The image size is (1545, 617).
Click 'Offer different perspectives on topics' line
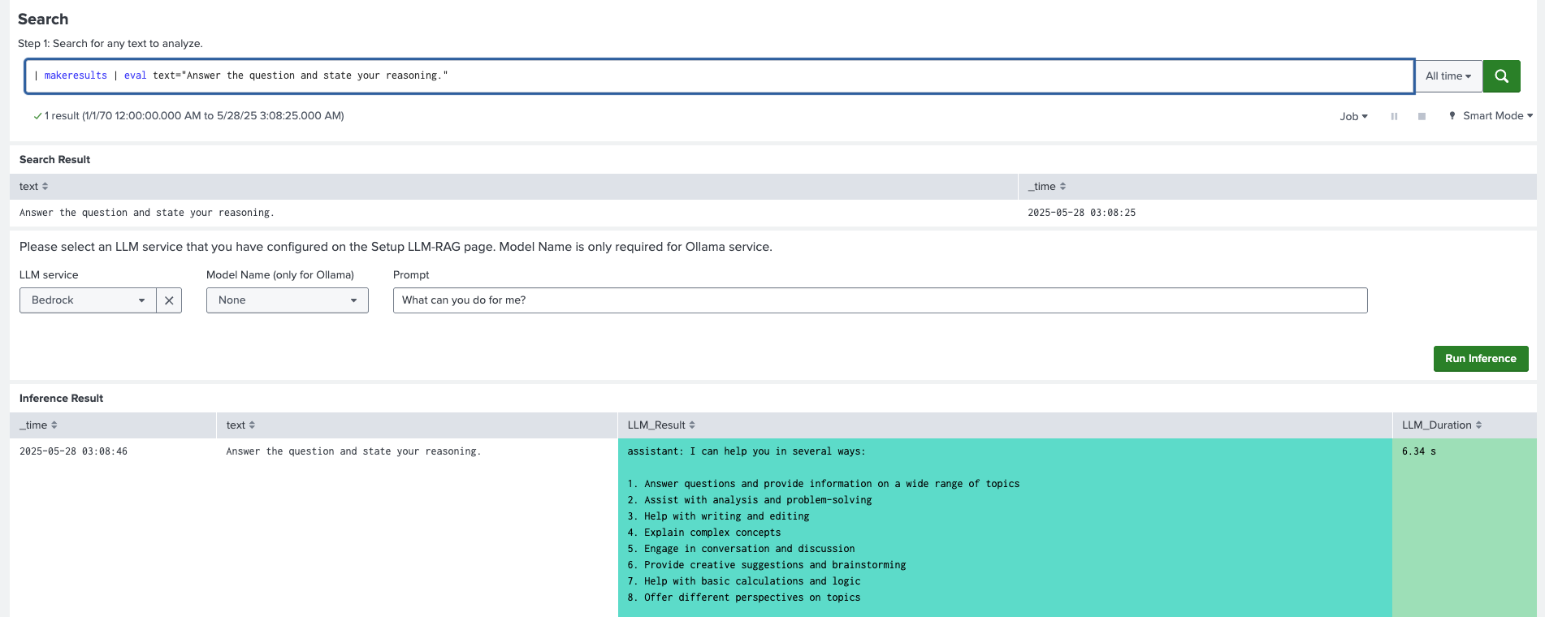tap(744, 598)
